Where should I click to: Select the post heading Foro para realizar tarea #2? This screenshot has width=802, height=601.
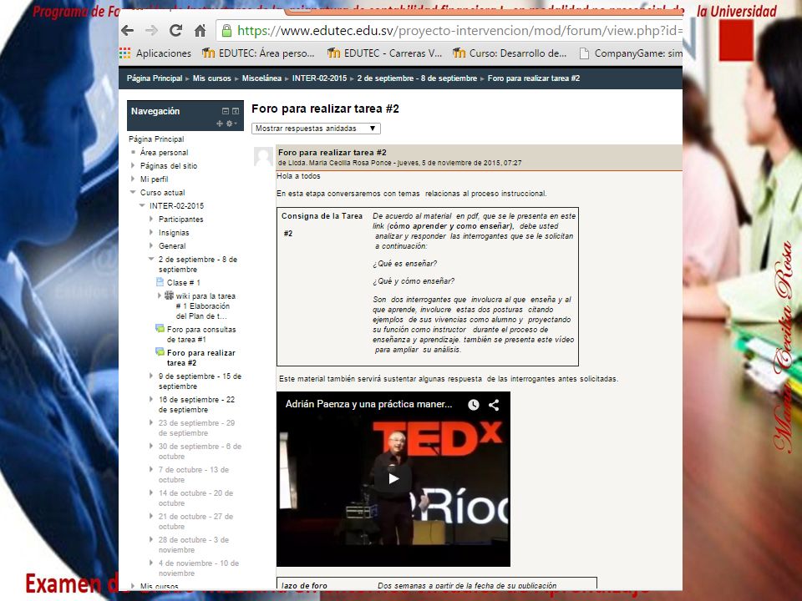click(332, 152)
